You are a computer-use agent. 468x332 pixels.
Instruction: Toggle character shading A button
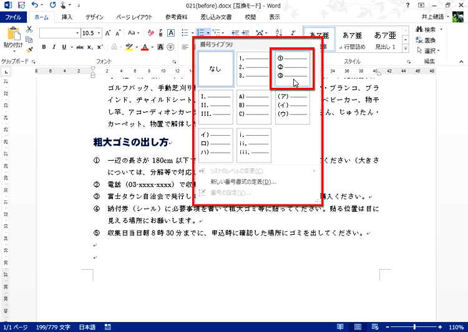[x=160, y=47]
